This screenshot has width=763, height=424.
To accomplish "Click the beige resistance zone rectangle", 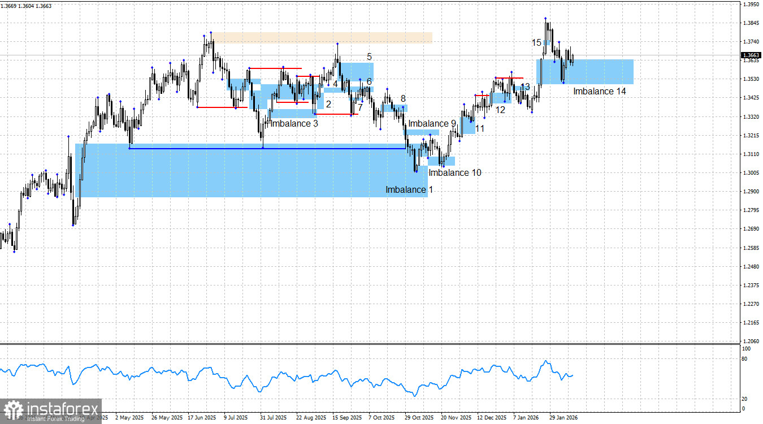I will (x=323, y=38).
